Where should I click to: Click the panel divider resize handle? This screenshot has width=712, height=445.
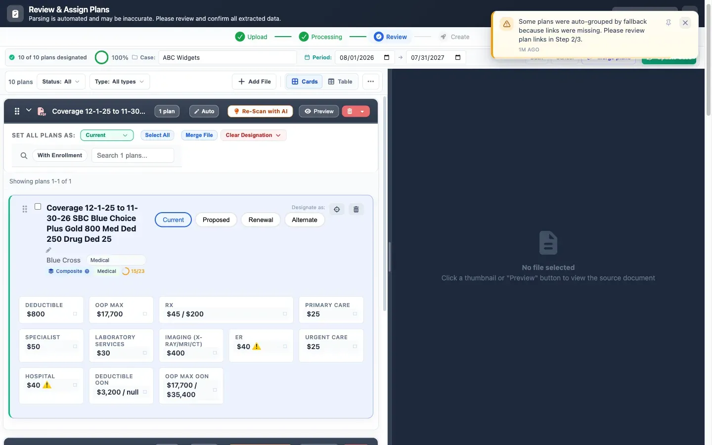pyautogui.click(x=390, y=257)
